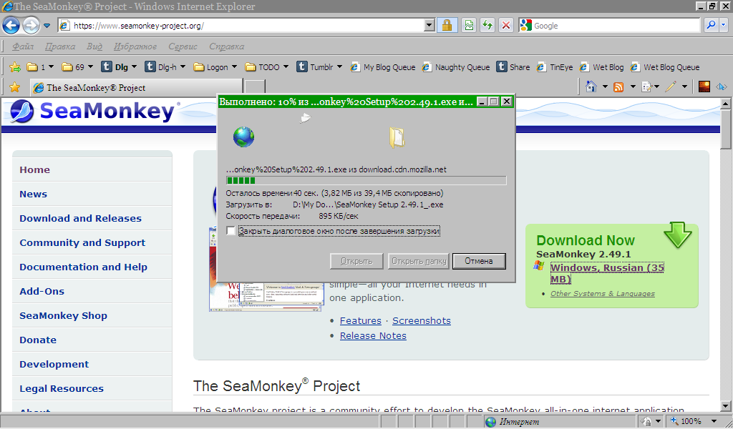Click the protected mode lock icon in status bar
Screen dimensions: 733x429
[646, 422]
